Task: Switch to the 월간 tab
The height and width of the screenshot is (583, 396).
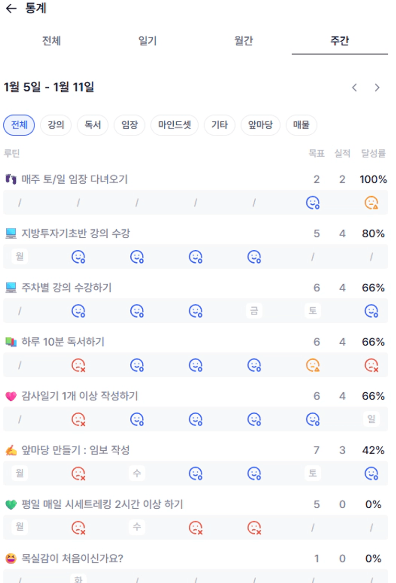Action: pos(244,41)
